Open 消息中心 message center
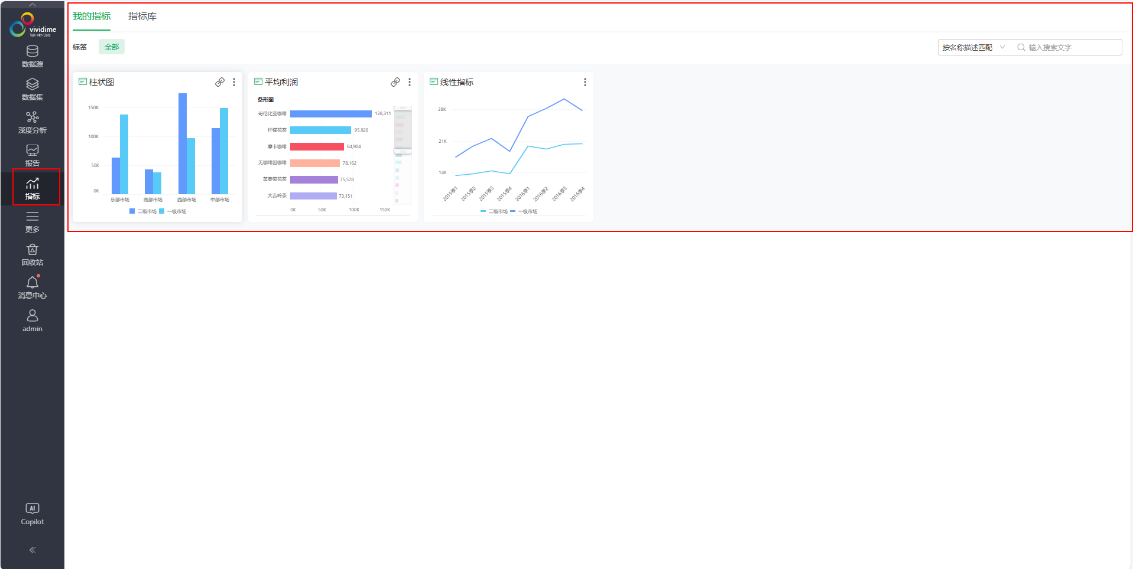The width and height of the screenshot is (1133, 569). tap(33, 288)
